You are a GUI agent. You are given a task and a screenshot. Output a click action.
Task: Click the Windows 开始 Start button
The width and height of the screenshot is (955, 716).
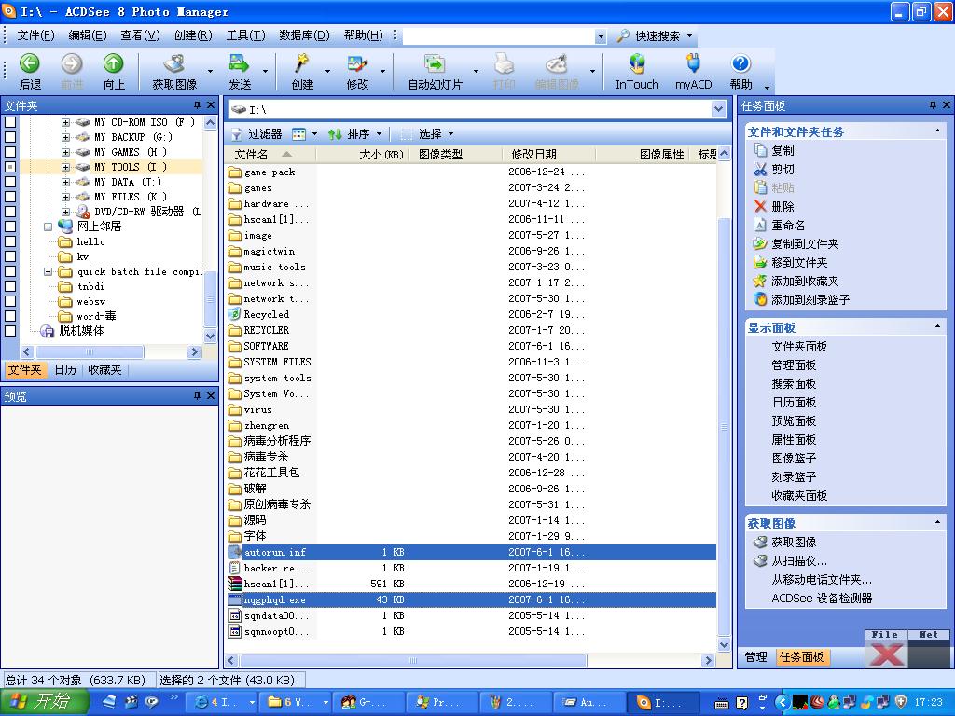[45, 702]
